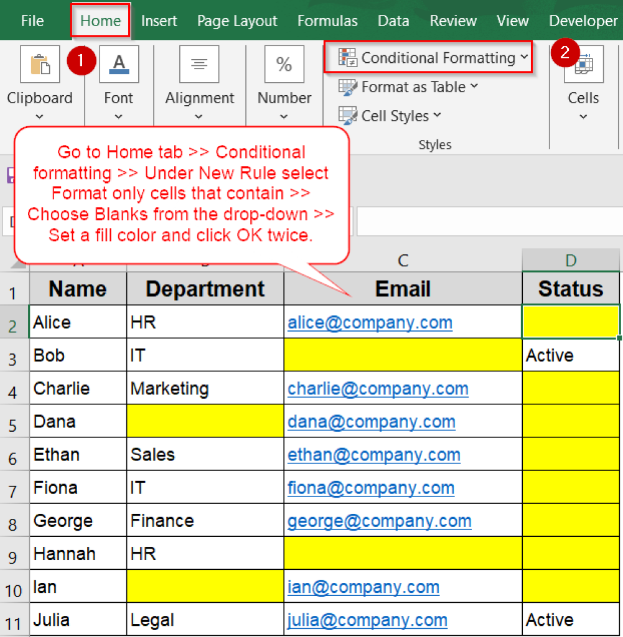
Task: Open the Paste clipboard icon
Action: coord(40,63)
